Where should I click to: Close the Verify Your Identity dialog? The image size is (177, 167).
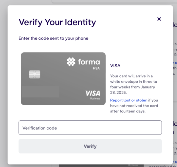click(x=159, y=19)
